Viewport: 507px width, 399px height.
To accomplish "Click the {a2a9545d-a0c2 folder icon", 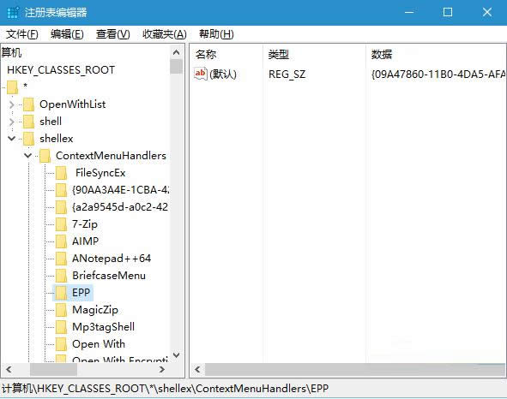I will tap(61, 207).
